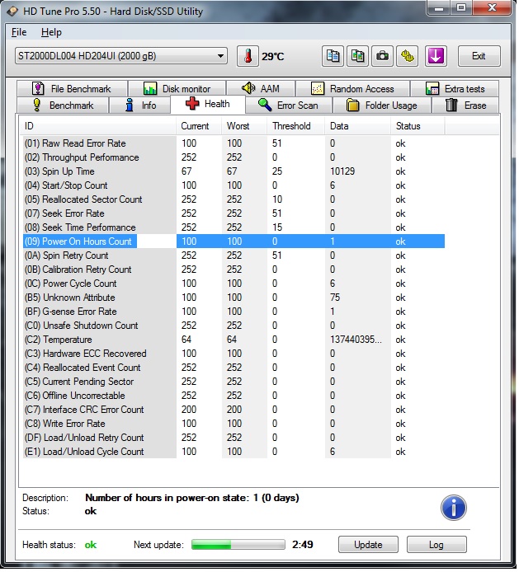The width and height of the screenshot is (519, 572).
Task: Open the File menu
Action: 19,32
